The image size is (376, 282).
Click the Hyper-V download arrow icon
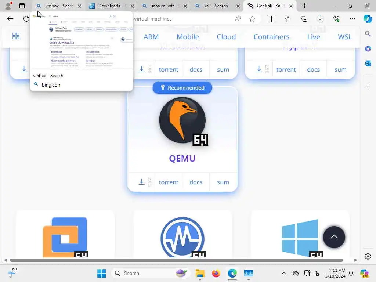[259, 69]
